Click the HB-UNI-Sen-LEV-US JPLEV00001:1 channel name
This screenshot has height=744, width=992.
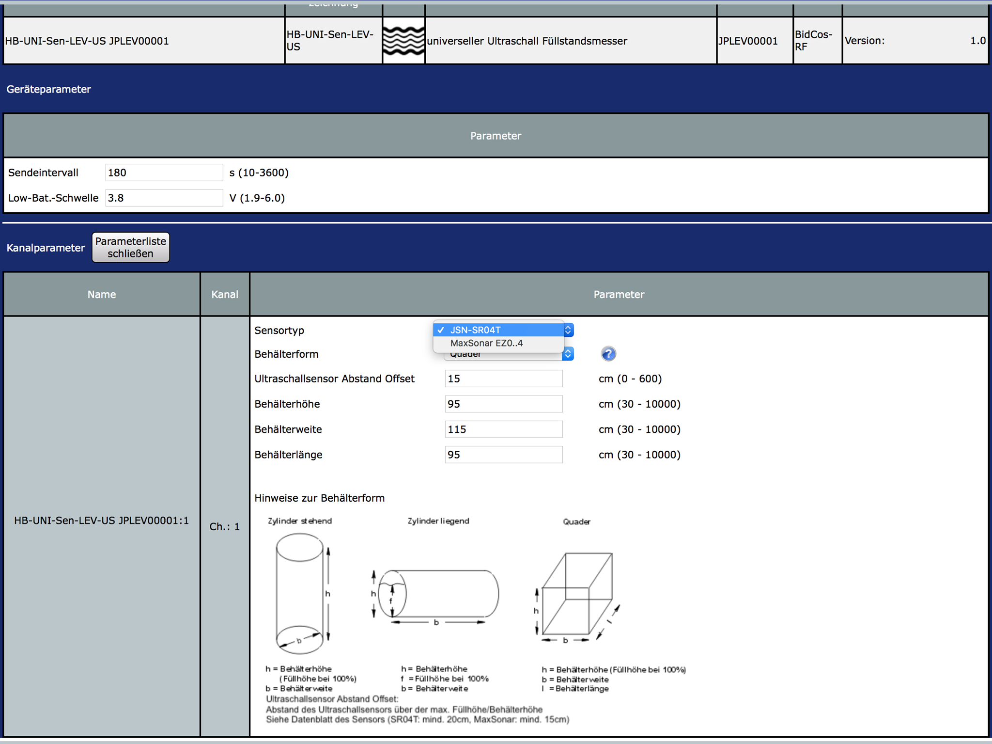click(x=101, y=521)
